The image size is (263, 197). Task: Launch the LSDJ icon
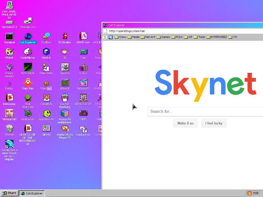tap(83, 69)
